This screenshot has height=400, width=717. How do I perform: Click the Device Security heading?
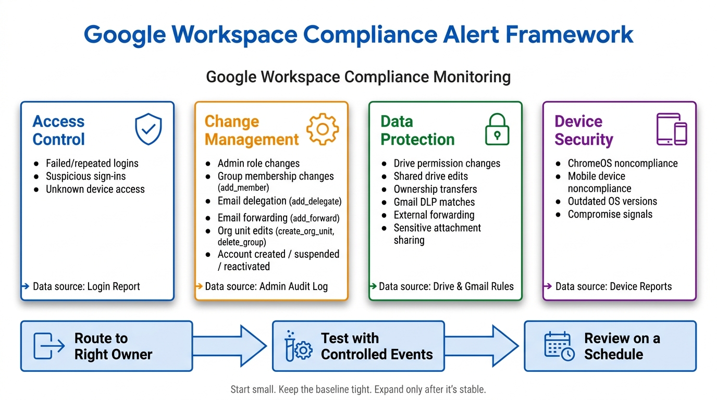[x=584, y=130]
